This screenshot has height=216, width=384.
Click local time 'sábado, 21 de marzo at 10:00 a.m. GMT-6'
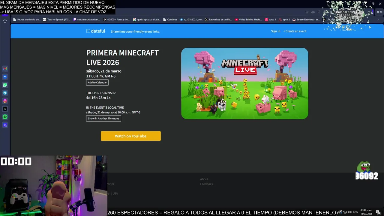click(113, 112)
